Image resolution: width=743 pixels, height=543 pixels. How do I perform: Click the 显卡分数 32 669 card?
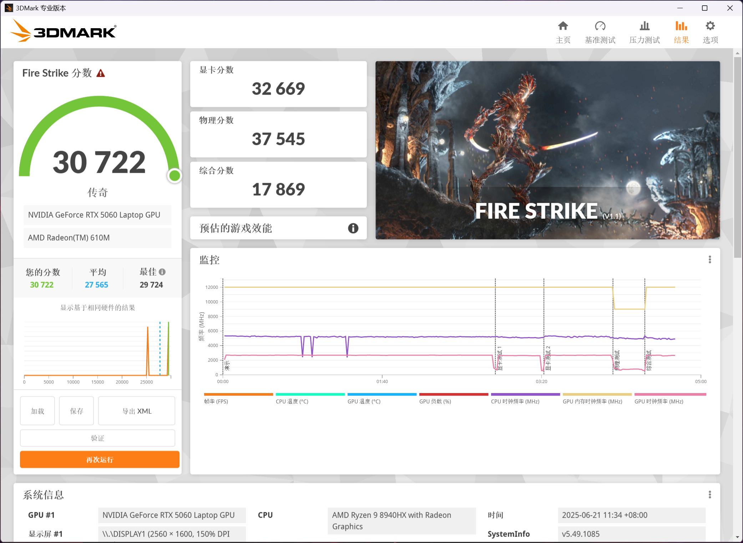278,84
